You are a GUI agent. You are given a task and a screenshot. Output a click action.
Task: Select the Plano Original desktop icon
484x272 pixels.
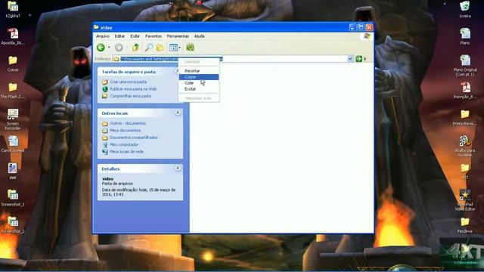point(465,66)
